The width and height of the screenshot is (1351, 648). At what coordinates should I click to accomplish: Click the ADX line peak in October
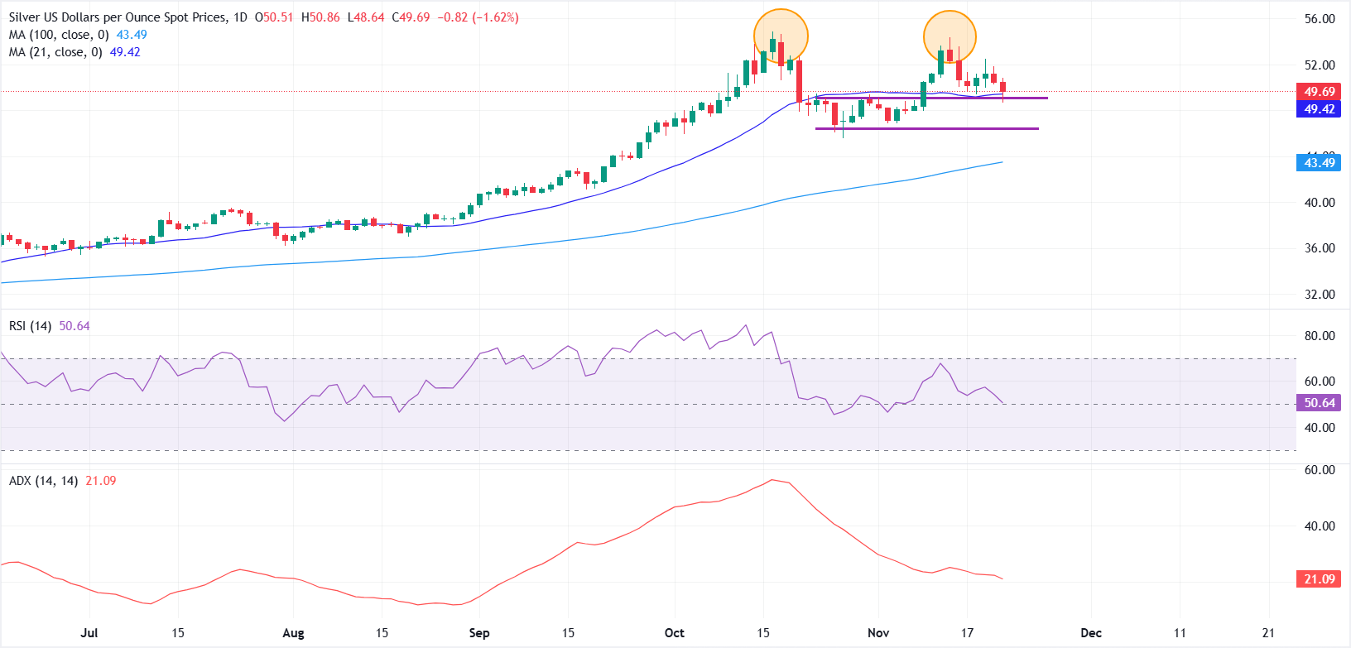tap(772, 480)
